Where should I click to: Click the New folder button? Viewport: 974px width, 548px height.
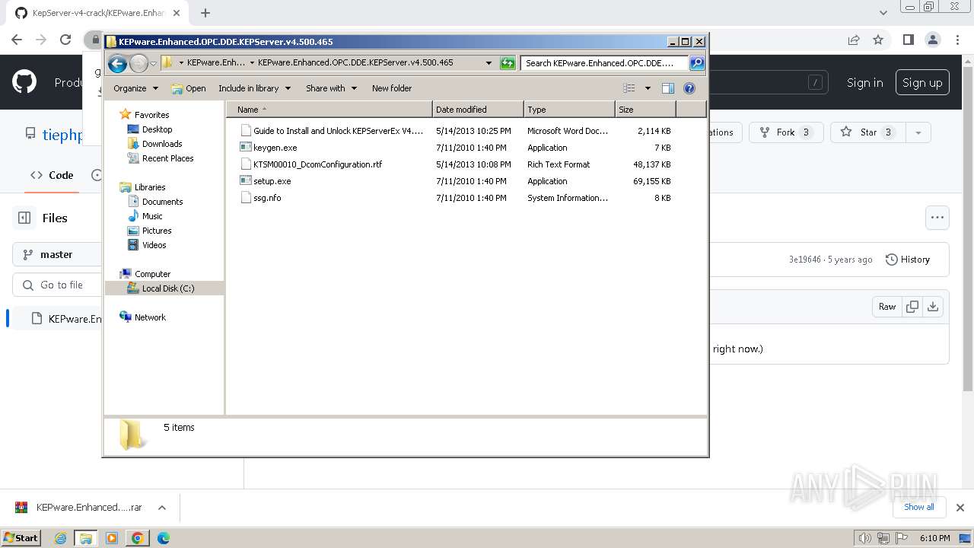(x=392, y=88)
